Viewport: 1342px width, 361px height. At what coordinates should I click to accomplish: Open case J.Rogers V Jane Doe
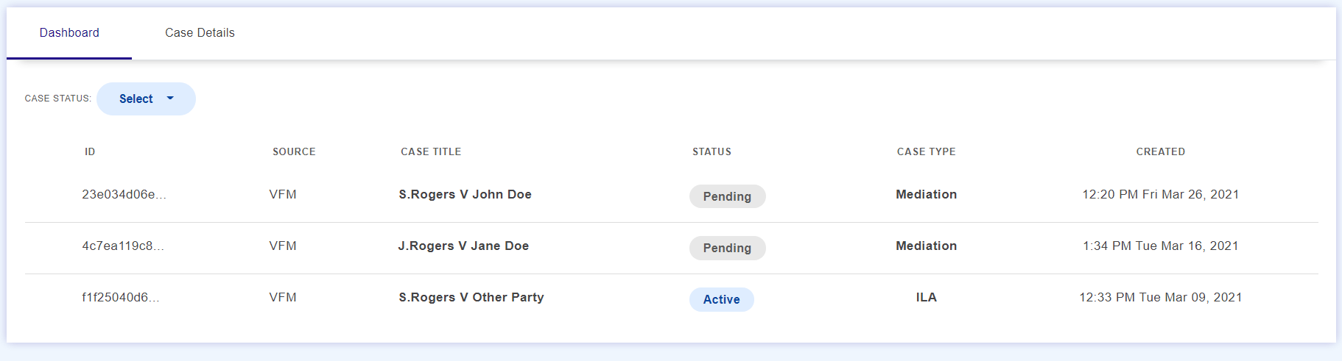pyautogui.click(x=463, y=246)
